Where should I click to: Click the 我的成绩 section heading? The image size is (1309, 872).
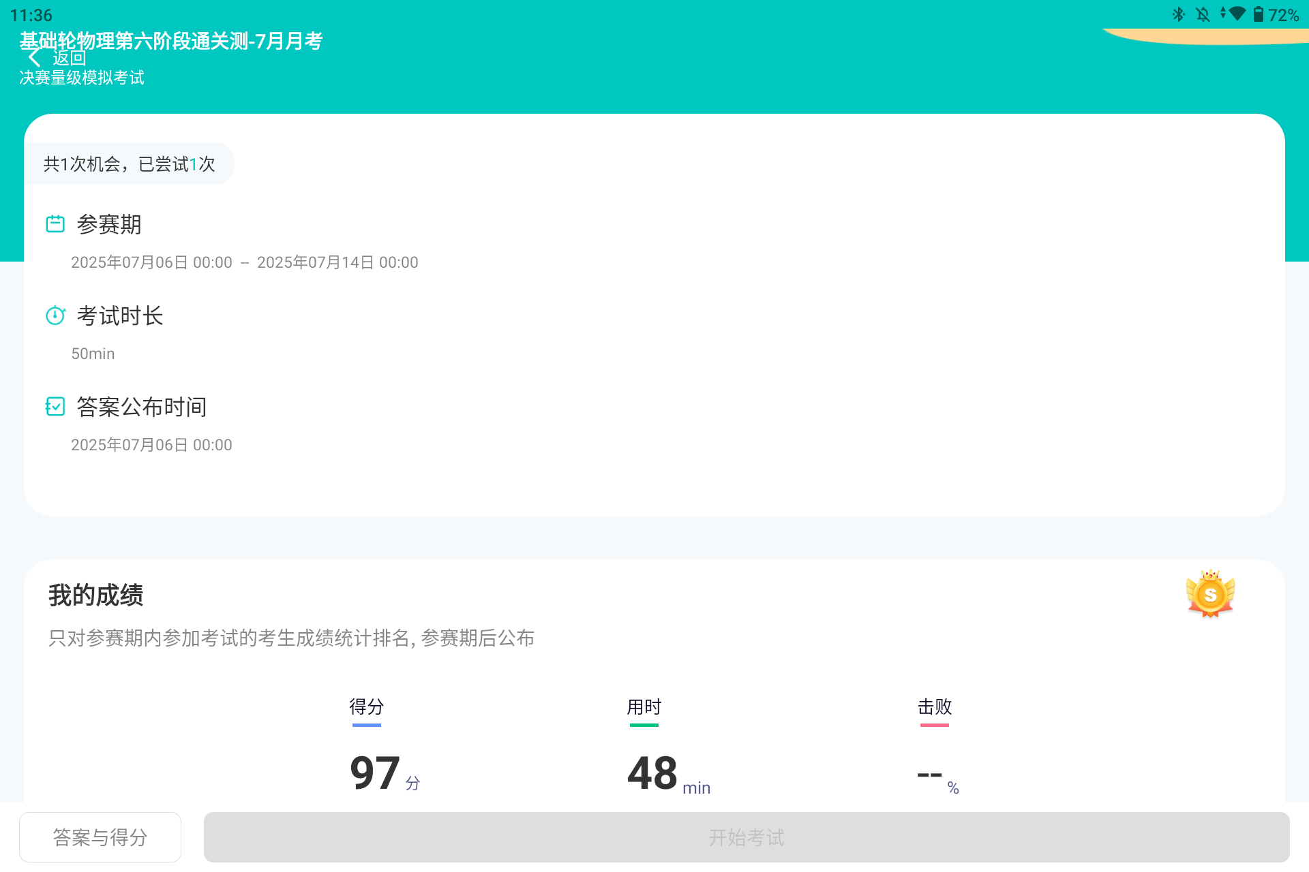[95, 595]
